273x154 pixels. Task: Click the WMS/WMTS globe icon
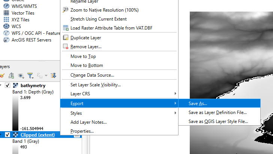6,6
